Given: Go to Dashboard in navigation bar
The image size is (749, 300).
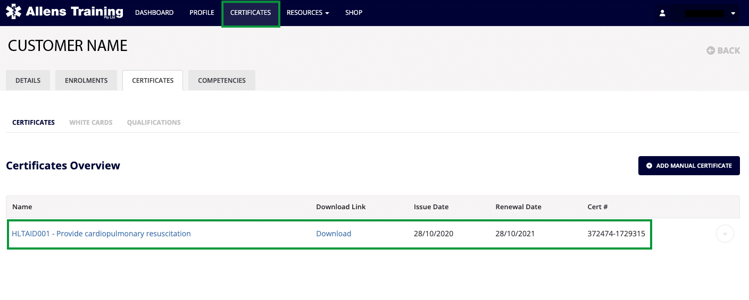Looking at the screenshot, I should coord(154,13).
